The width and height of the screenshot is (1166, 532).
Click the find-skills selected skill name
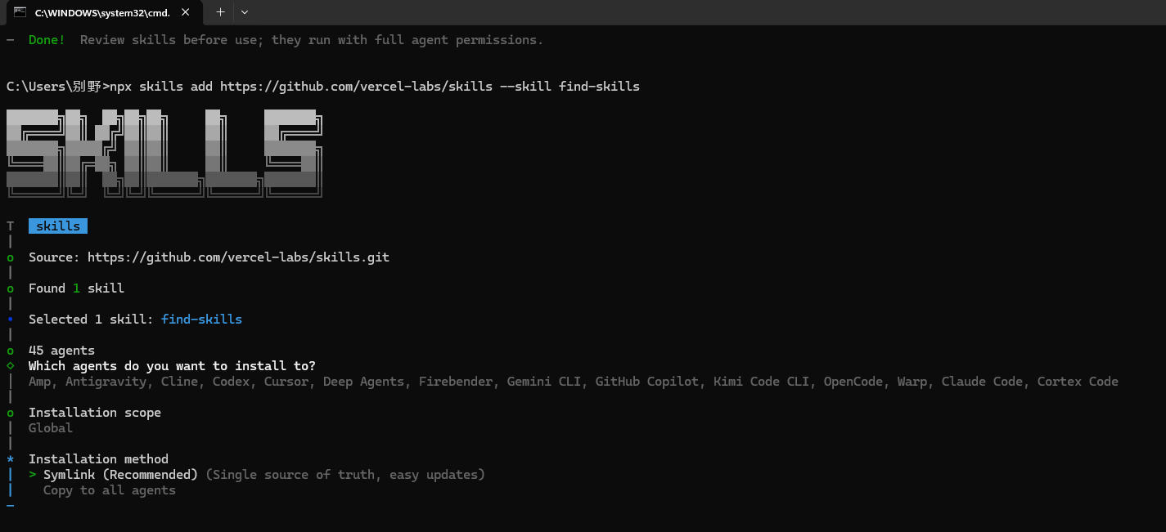(201, 320)
